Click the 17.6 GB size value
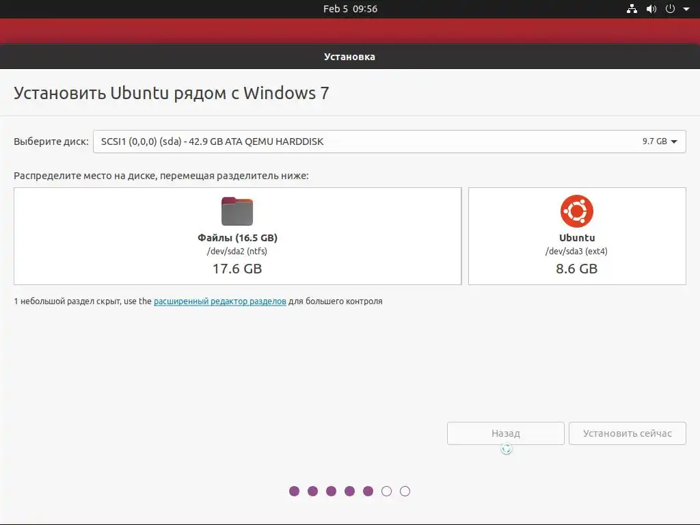Screen dimensions: 700x525 (237, 269)
